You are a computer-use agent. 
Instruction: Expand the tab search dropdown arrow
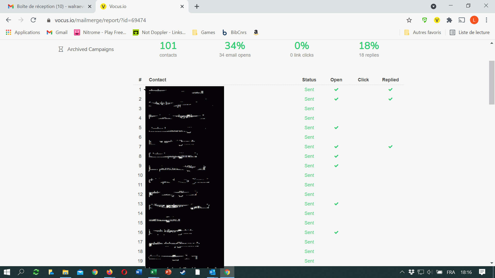[433, 6]
